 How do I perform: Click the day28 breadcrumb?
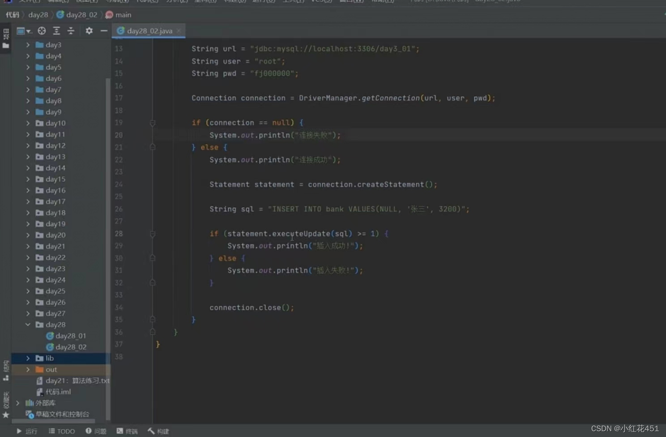38,15
